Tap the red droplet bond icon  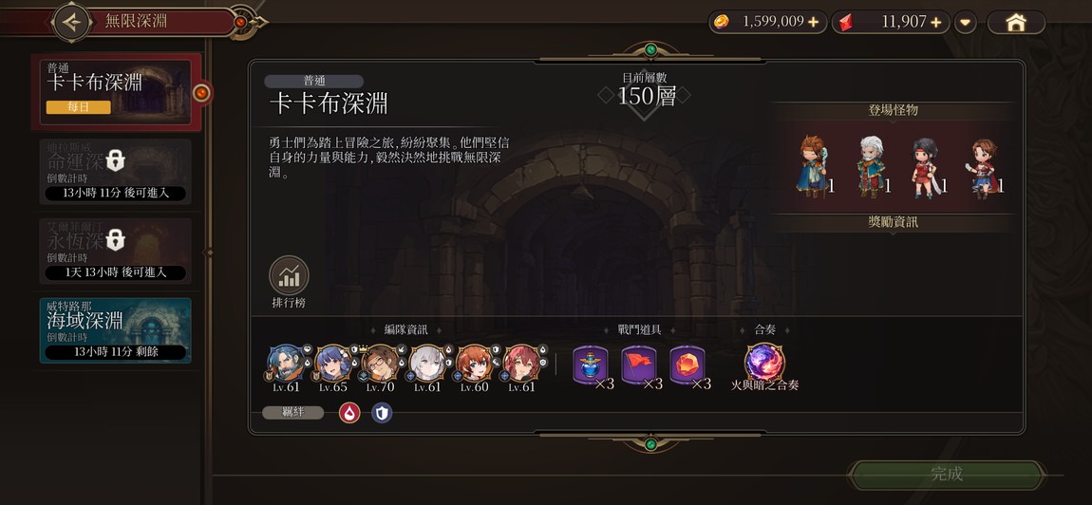tap(349, 413)
